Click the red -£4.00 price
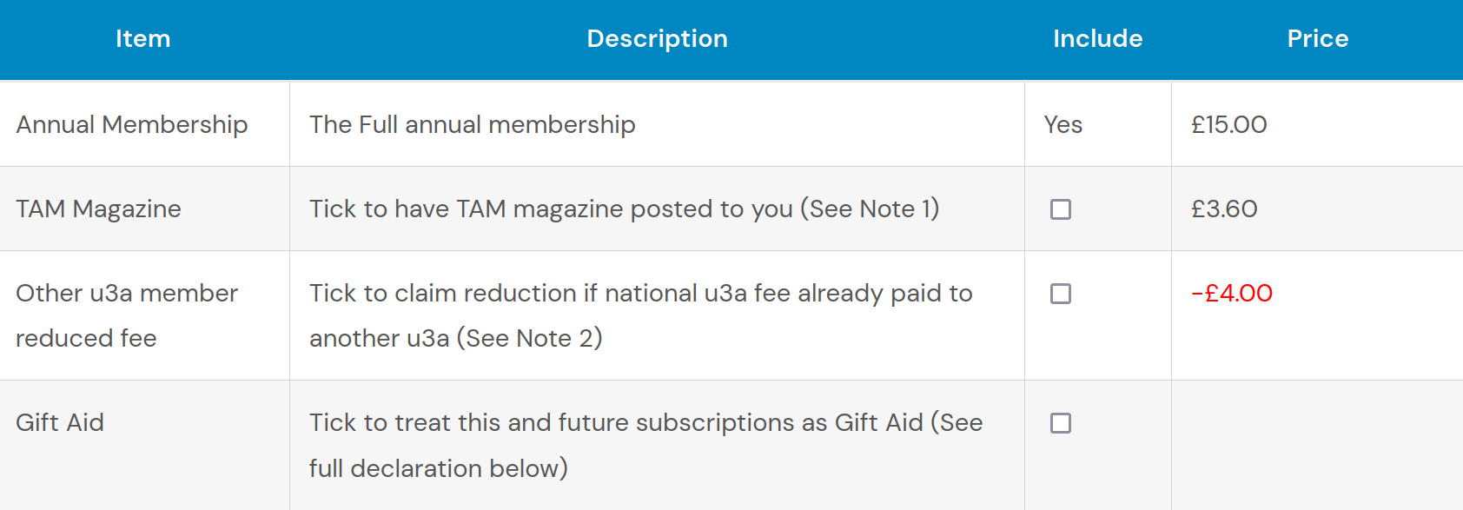 click(x=1232, y=294)
